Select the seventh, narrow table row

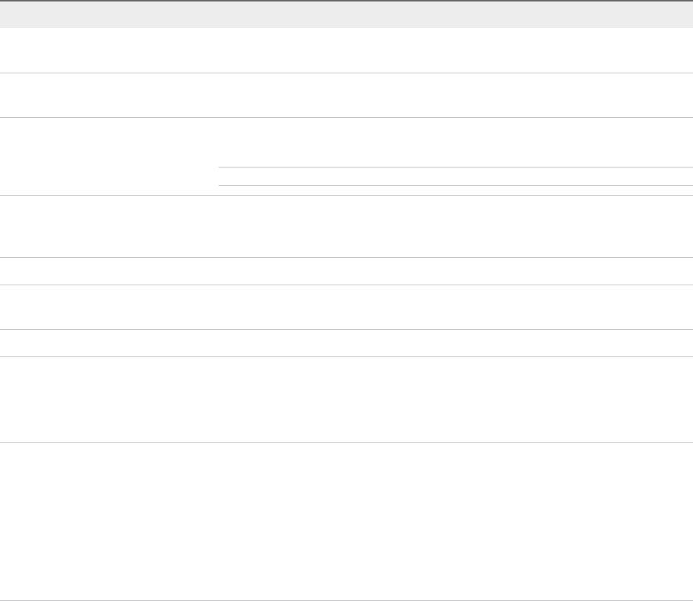[x=346, y=343]
